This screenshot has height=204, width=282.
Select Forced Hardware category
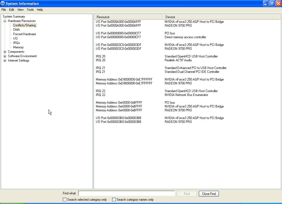25,34
